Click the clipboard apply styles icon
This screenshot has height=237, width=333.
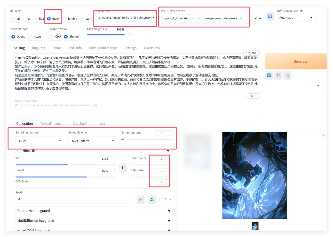[287, 75]
